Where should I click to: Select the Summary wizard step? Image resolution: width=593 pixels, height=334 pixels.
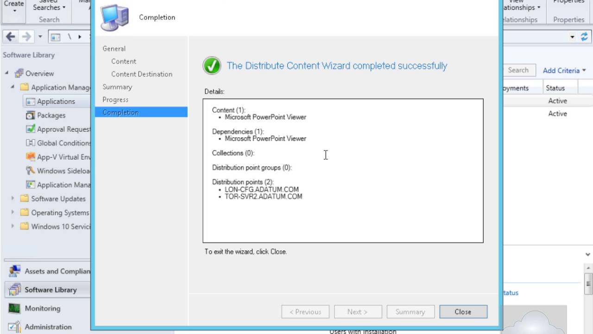pos(117,87)
